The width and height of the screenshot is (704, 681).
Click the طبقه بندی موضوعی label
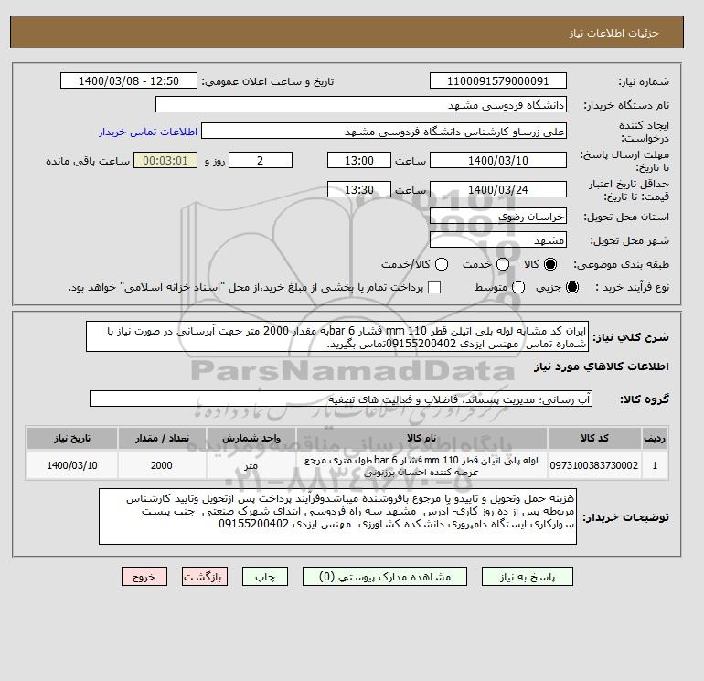point(622,265)
